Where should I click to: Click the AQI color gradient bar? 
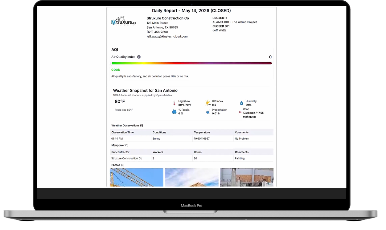pos(191,63)
